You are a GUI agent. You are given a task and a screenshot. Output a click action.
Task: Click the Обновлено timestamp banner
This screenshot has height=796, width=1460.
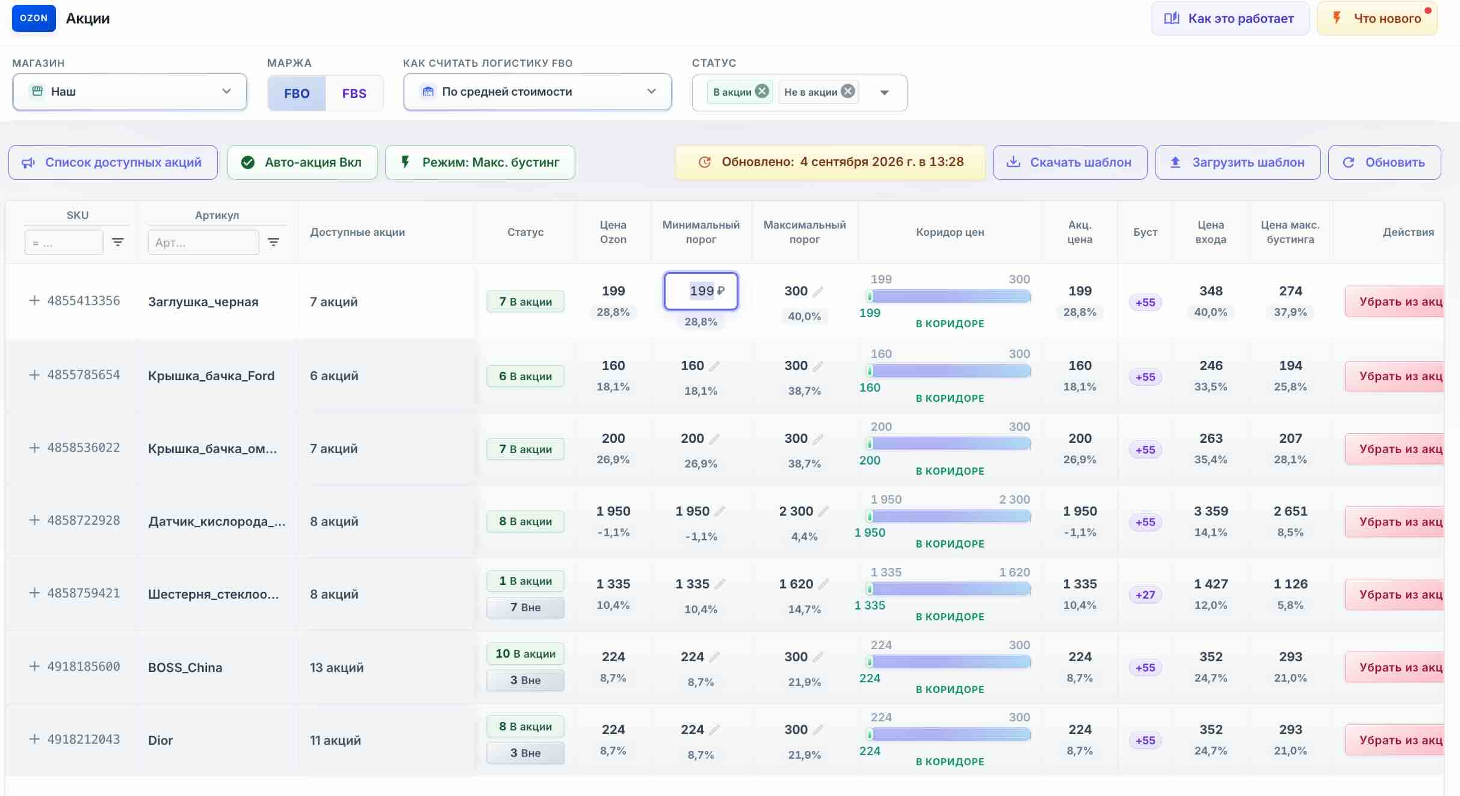pyautogui.click(x=831, y=162)
